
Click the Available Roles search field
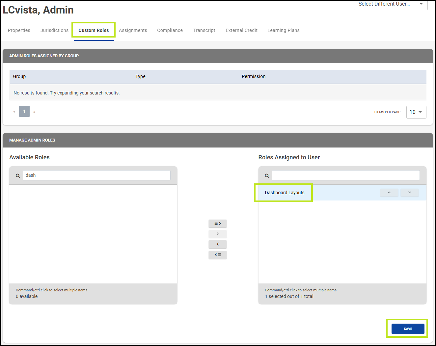(x=96, y=175)
